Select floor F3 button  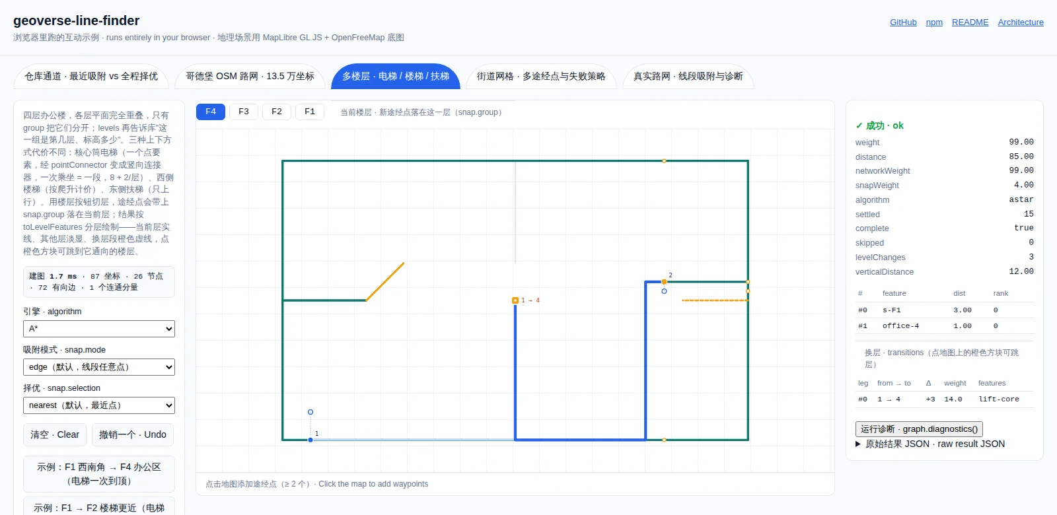tap(244, 112)
